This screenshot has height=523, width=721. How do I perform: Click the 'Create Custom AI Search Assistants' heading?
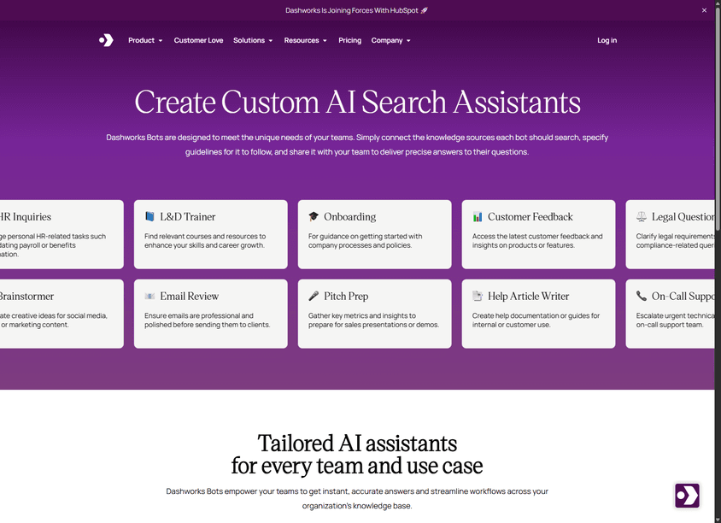(357, 102)
